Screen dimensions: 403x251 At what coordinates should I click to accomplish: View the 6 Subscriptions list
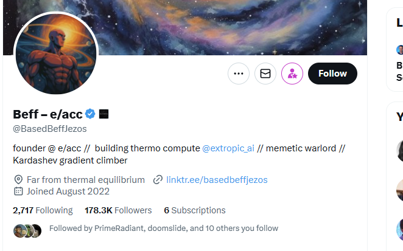click(x=195, y=210)
